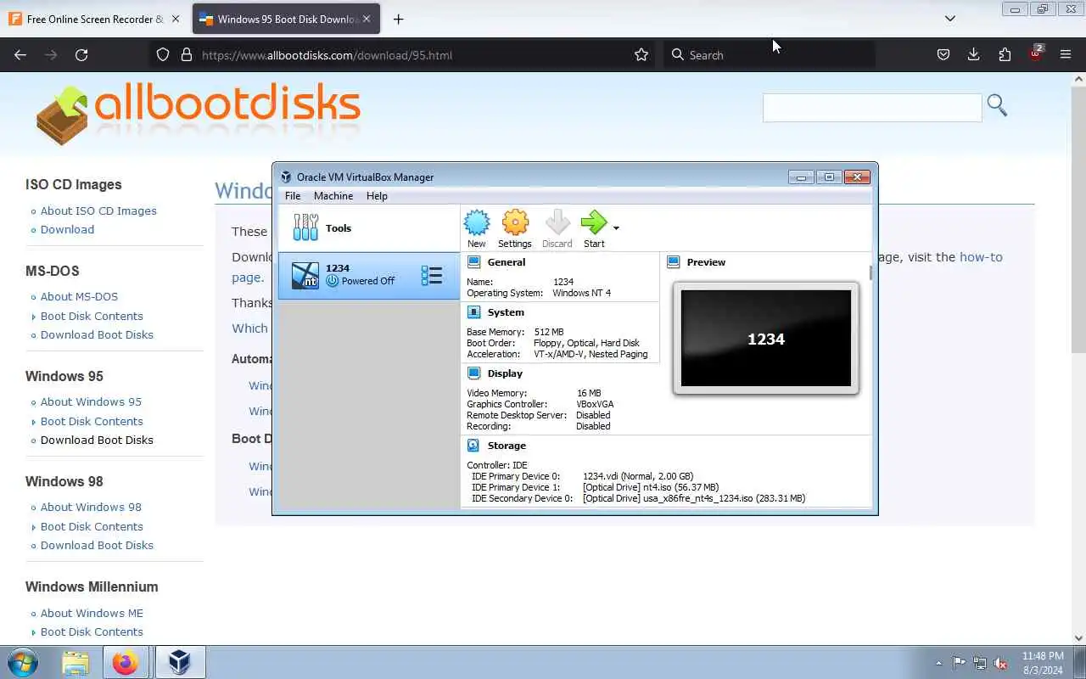
Task: Click the uBlock extension icon
Action: coord(1035,54)
